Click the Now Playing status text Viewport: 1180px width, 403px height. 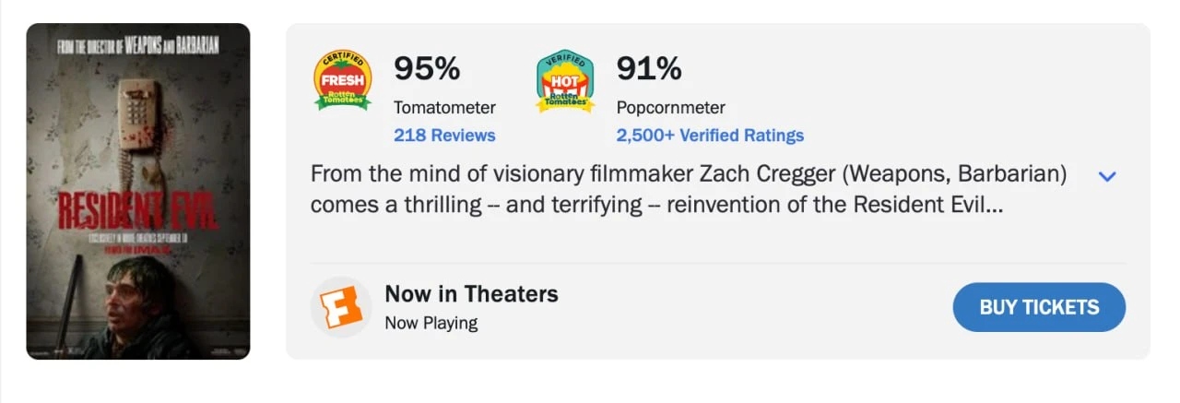(431, 323)
